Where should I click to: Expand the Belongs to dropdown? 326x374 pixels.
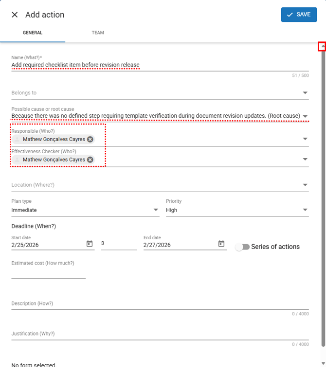(x=305, y=93)
